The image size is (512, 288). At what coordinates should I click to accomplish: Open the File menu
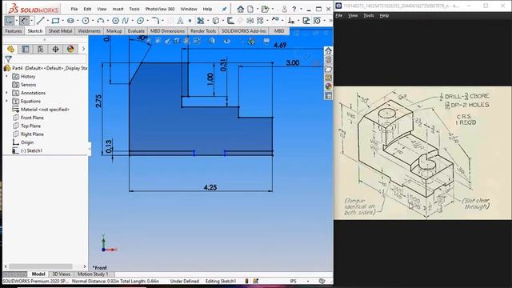[74, 9]
